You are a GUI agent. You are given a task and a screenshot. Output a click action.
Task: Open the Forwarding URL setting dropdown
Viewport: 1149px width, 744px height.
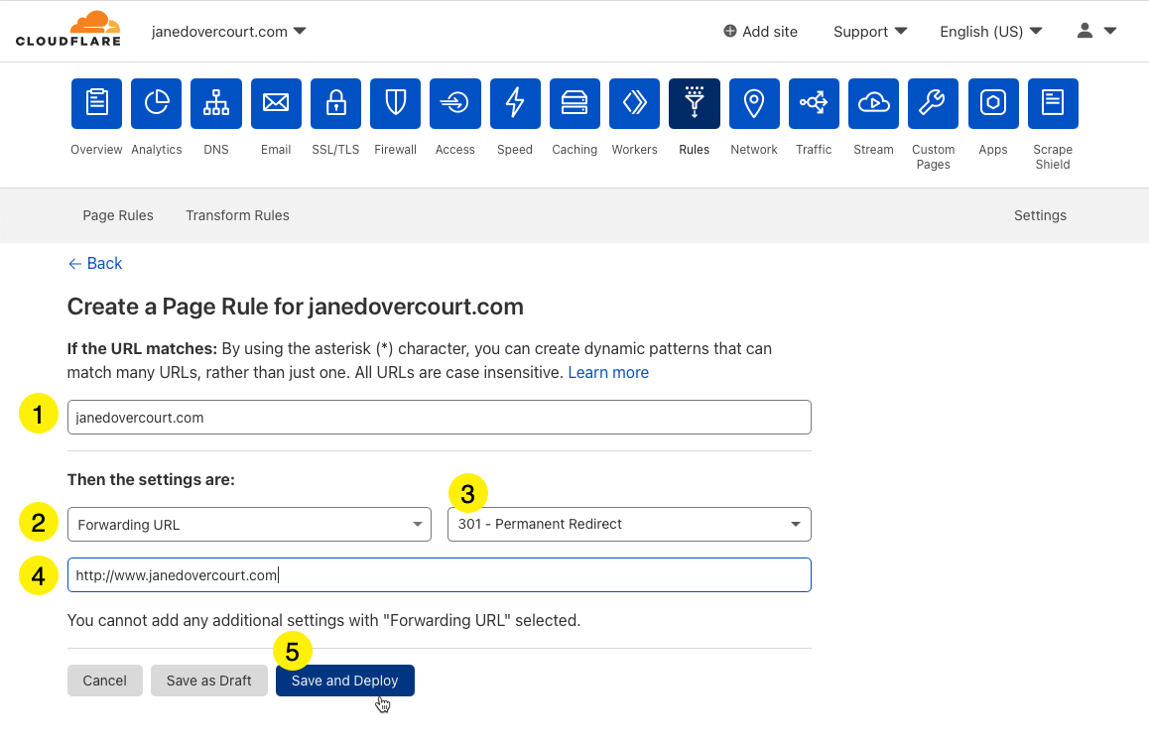coord(249,525)
